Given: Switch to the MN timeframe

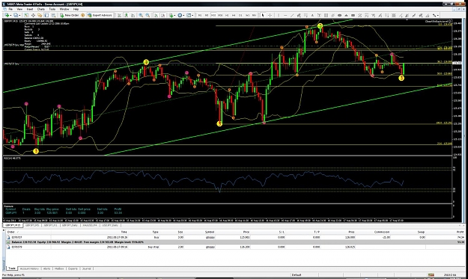Looking at the screenshot, I should point(254,15).
